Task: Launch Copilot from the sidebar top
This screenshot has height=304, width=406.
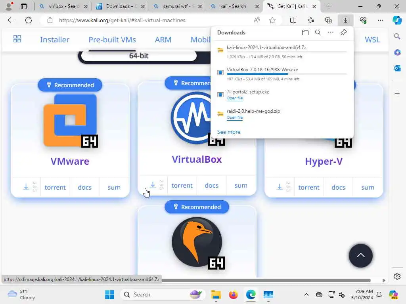Action: [397, 20]
